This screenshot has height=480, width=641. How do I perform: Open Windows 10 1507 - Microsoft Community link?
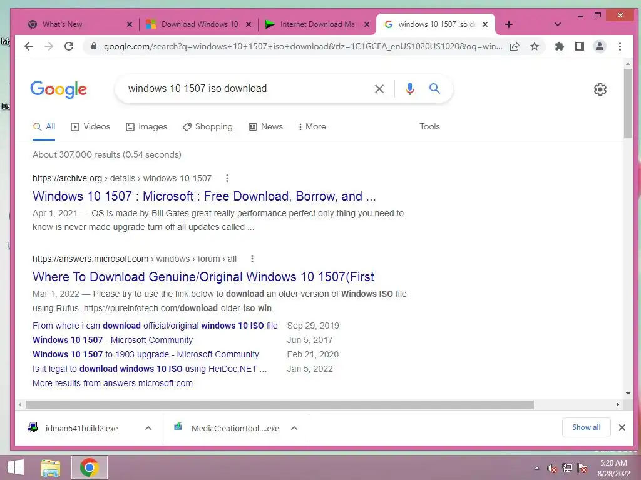point(113,340)
